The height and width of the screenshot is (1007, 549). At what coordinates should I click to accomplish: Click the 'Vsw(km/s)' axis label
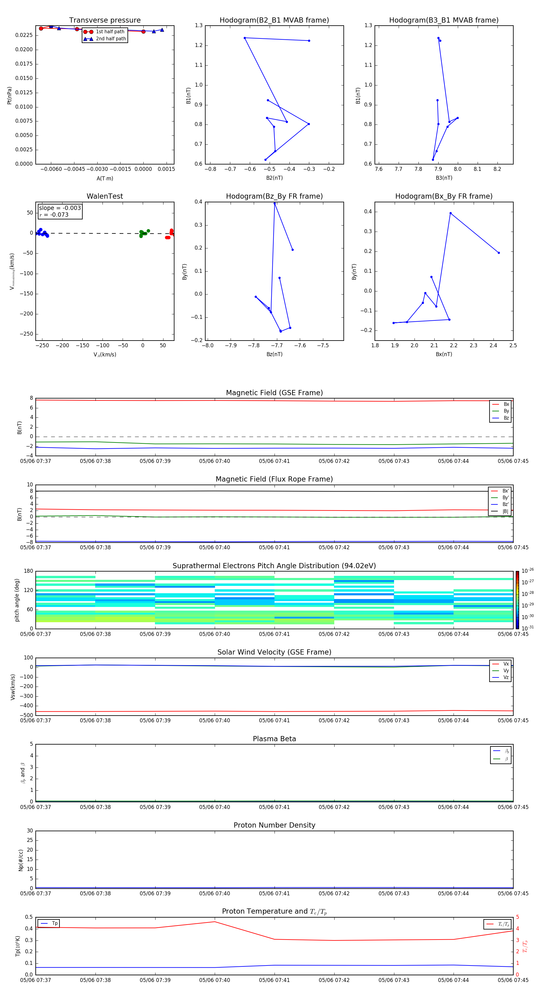[x=13, y=687]
